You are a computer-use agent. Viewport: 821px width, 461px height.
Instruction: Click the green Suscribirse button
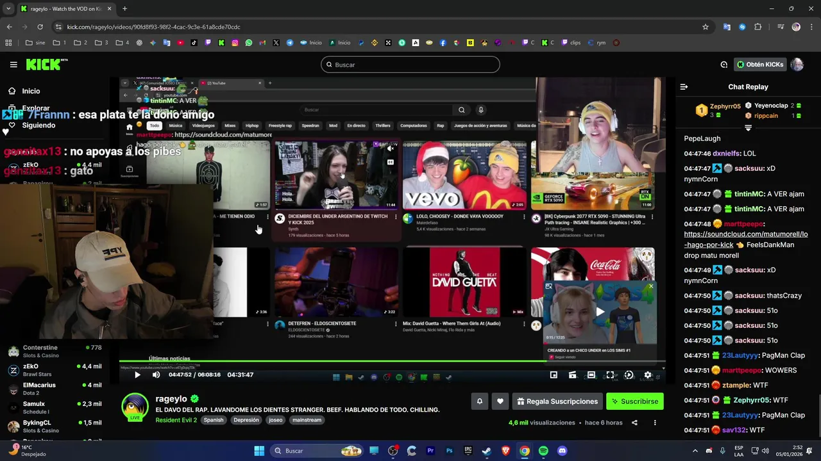pyautogui.click(x=635, y=401)
